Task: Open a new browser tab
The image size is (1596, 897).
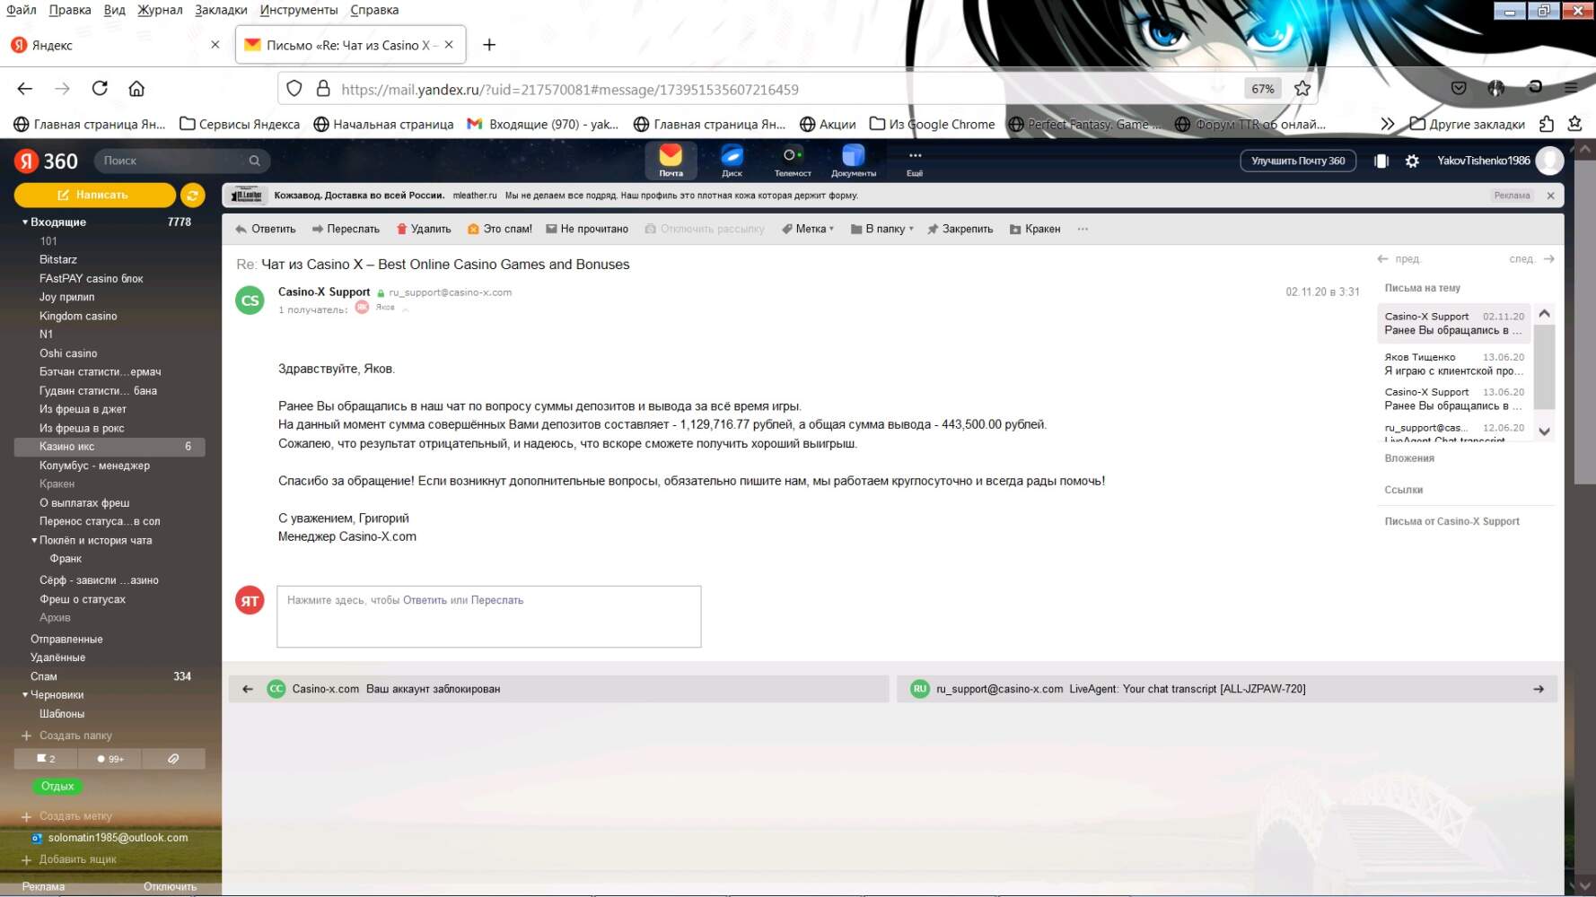Action: point(489,45)
